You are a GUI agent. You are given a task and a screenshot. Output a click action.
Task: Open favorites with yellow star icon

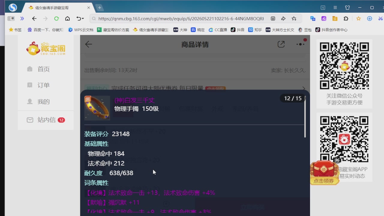(358, 19)
